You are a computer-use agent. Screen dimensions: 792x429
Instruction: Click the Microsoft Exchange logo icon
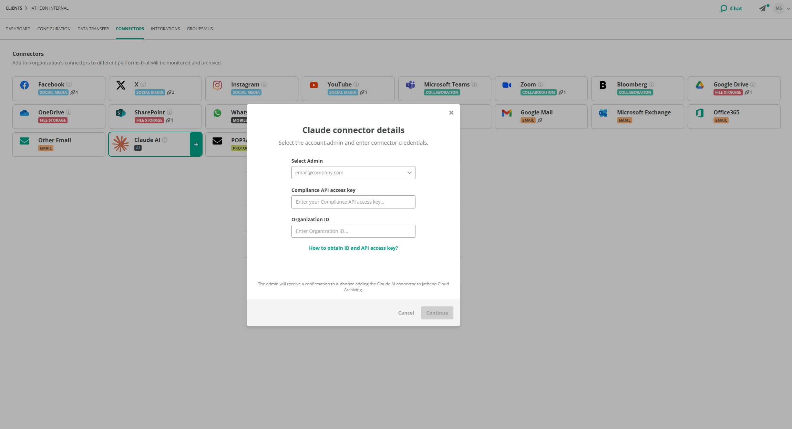[x=603, y=113]
